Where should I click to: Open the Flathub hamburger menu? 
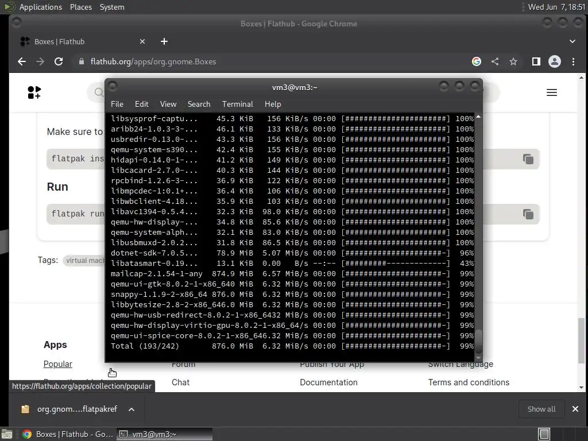point(552,92)
